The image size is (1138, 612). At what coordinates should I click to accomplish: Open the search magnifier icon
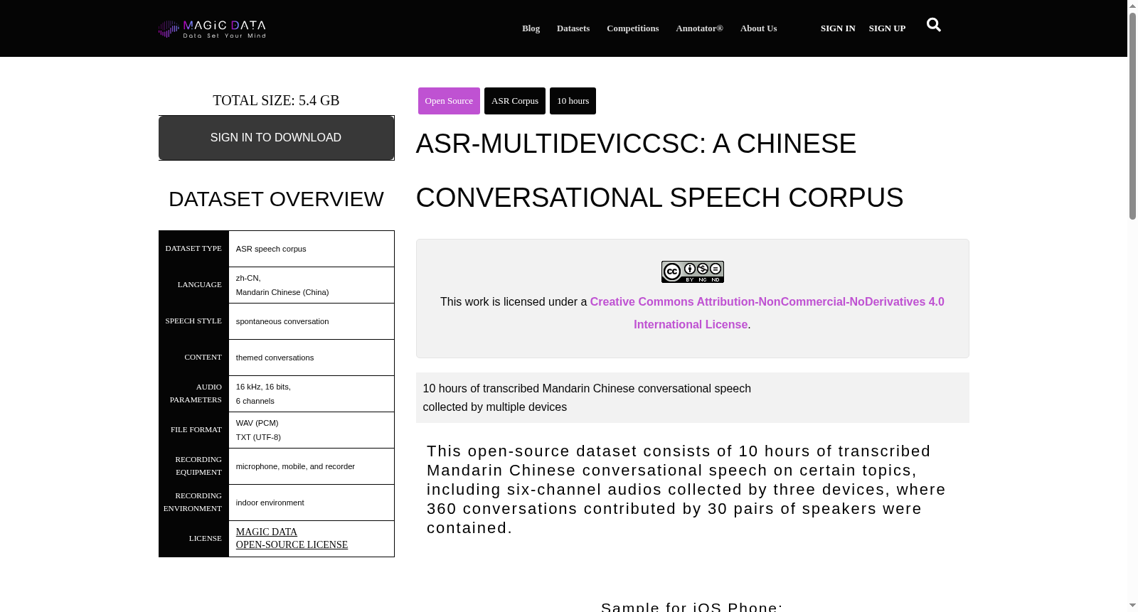point(934,25)
